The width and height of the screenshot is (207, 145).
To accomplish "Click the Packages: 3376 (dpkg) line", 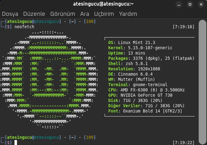I will click(x=151, y=58).
